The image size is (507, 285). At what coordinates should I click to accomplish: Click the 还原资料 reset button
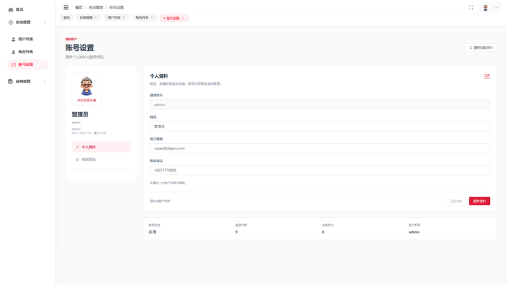pyautogui.click(x=456, y=201)
